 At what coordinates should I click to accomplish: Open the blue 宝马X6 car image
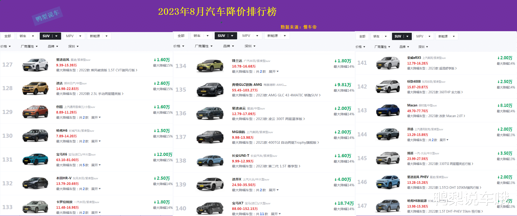[x=35, y=159]
